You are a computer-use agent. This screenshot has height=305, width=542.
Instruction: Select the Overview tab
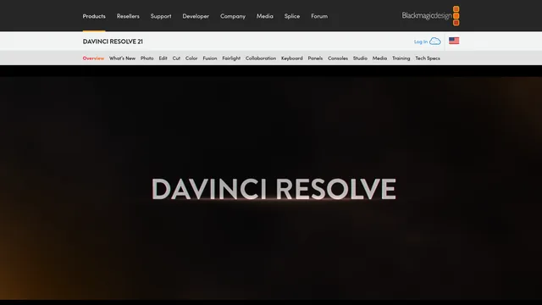tap(93, 58)
